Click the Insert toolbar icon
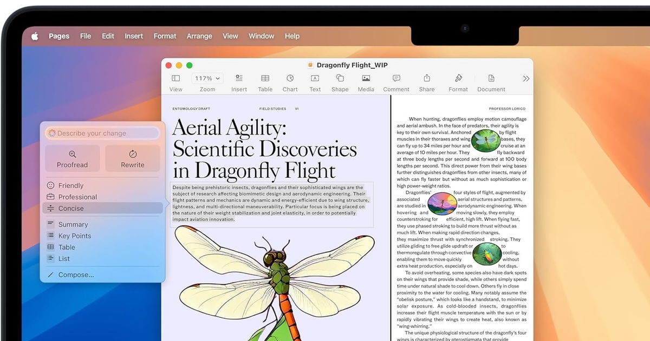This screenshot has width=650, height=341. pos(239,78)
